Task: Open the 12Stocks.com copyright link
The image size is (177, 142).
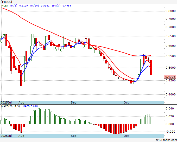Action: (166, 140)
